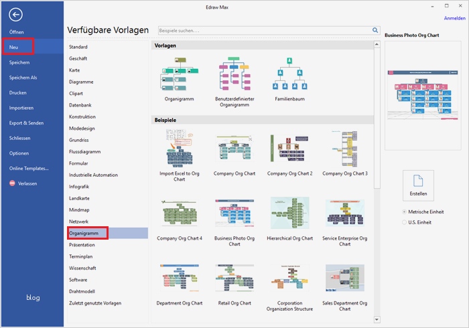Select Company Org Chart 3 example
This screenshot has width=469, height=328.
[x=345, y=153]
